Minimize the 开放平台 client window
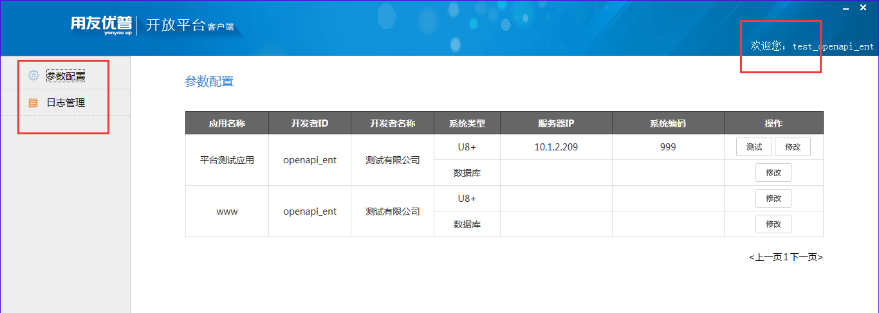The image size is (879, 313). 846,8
